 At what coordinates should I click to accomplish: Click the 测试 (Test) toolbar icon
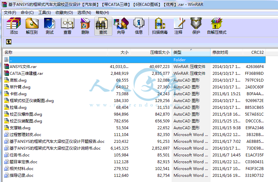49,23
